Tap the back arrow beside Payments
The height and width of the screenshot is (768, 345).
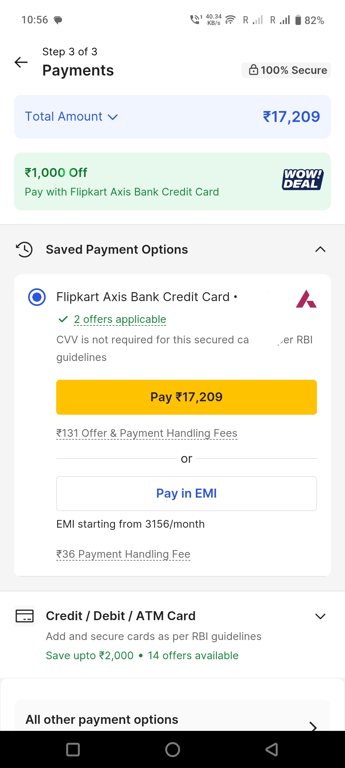21,62
